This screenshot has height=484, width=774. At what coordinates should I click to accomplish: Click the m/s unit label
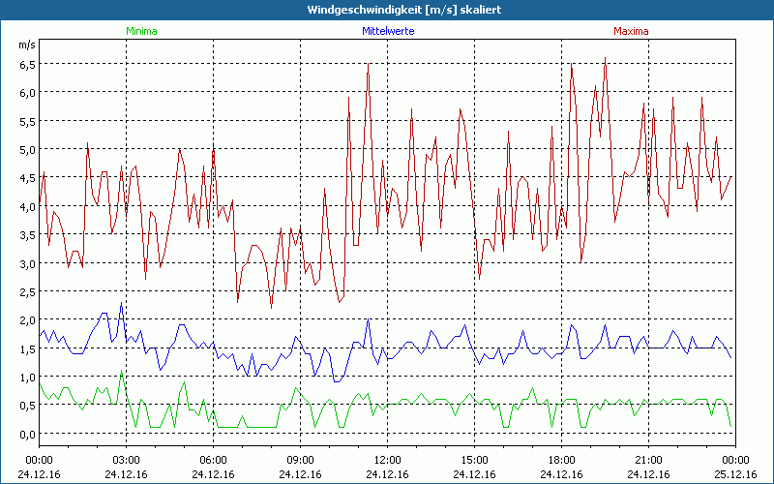[26, 45]
